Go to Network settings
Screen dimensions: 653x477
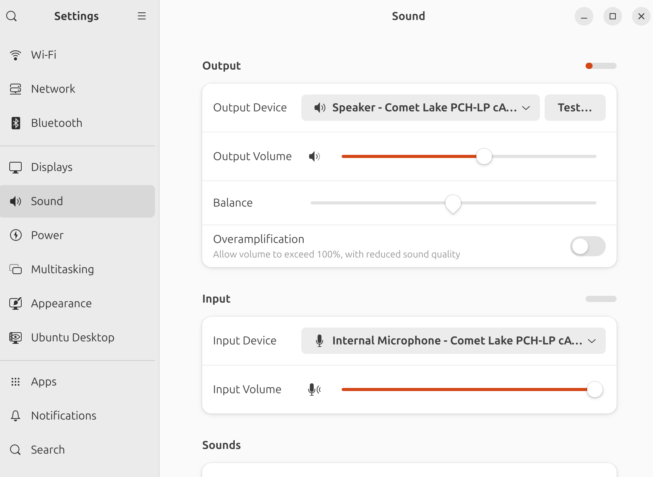77,89
